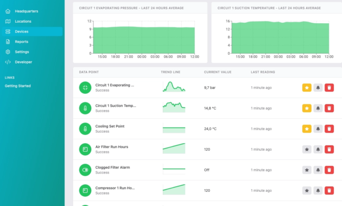Delete Air Filter Run Hours data point
The image size is (342, 206).
pyautogui.click(x=329, y=150)
